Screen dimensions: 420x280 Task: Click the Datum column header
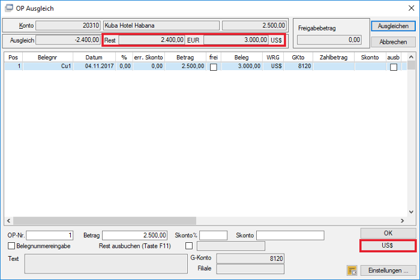click(x=94, y=58)
